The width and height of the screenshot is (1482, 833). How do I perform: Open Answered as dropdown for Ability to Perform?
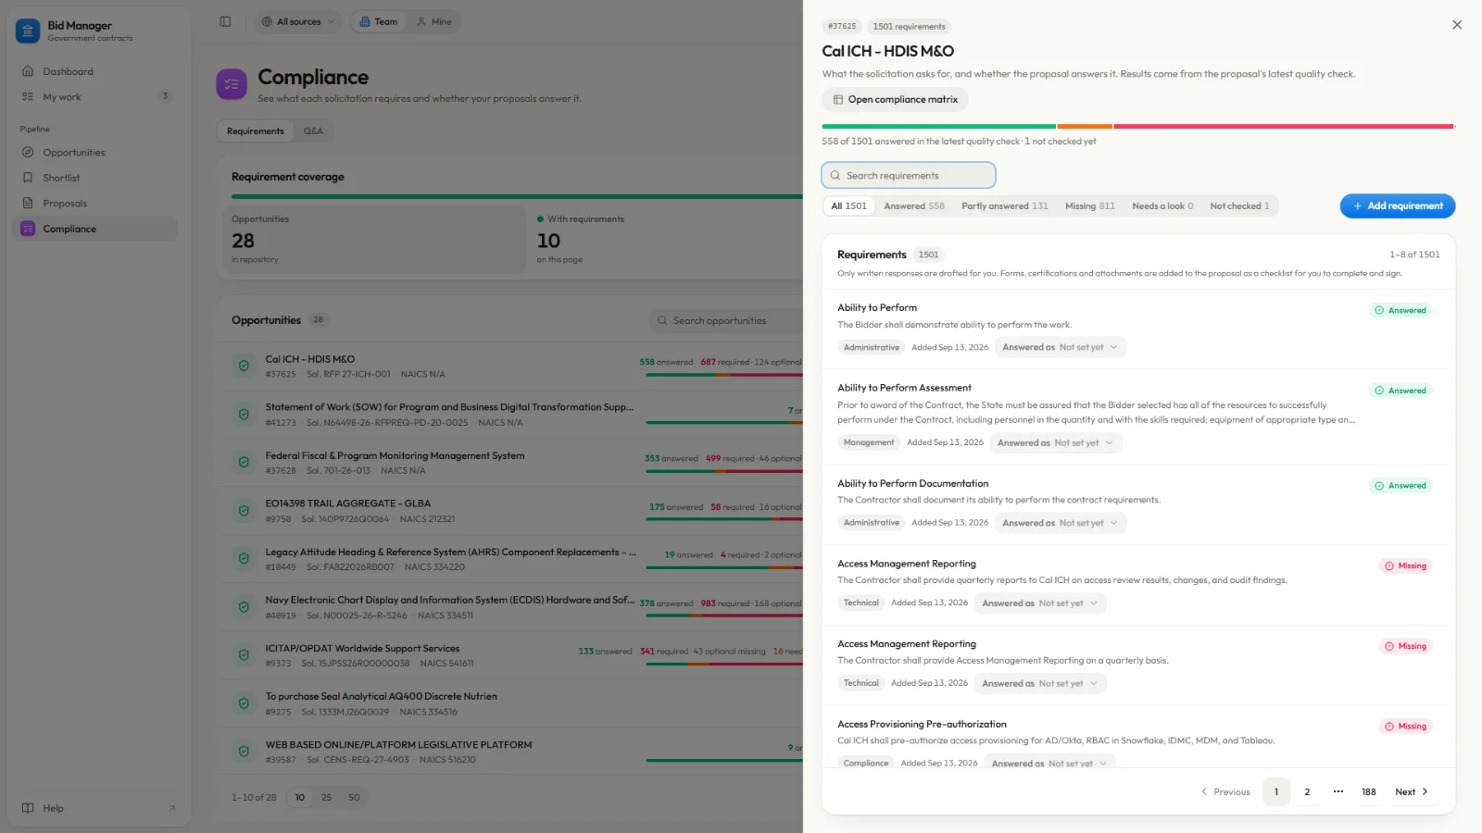pos(1061,347)
